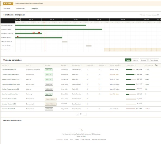The width and height of the screenshot is (161, 144).
Task: Click the Interscolar Madrid 2025 budget bar
Action: click(x=131, y=109)
